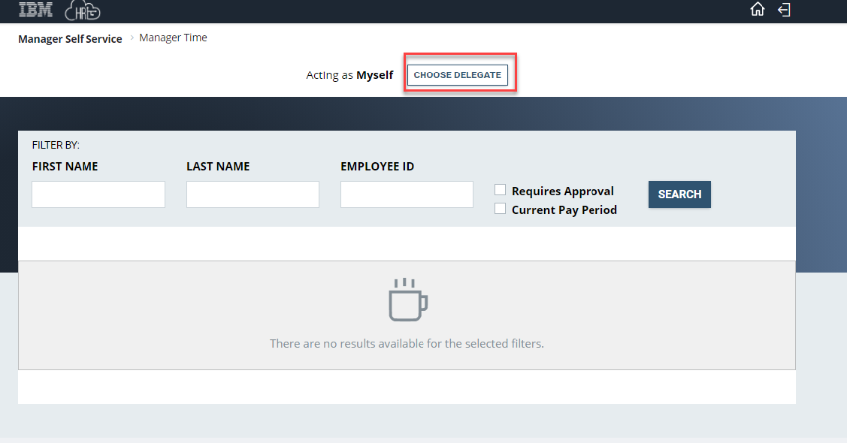
Task: Enable the Current Pay Period checkbox
Action: pyautogui.click(x=501, y=208)
